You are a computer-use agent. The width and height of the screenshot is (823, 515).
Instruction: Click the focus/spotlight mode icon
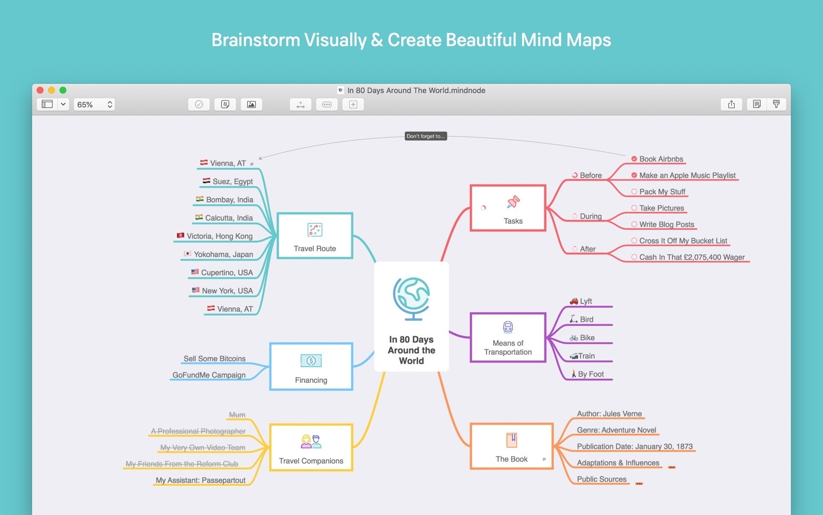(x=353, y=105)
